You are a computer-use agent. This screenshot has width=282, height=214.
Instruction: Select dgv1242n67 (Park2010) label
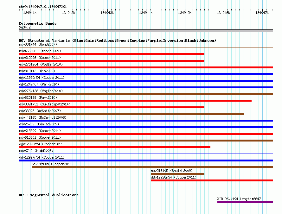point(39,84)
